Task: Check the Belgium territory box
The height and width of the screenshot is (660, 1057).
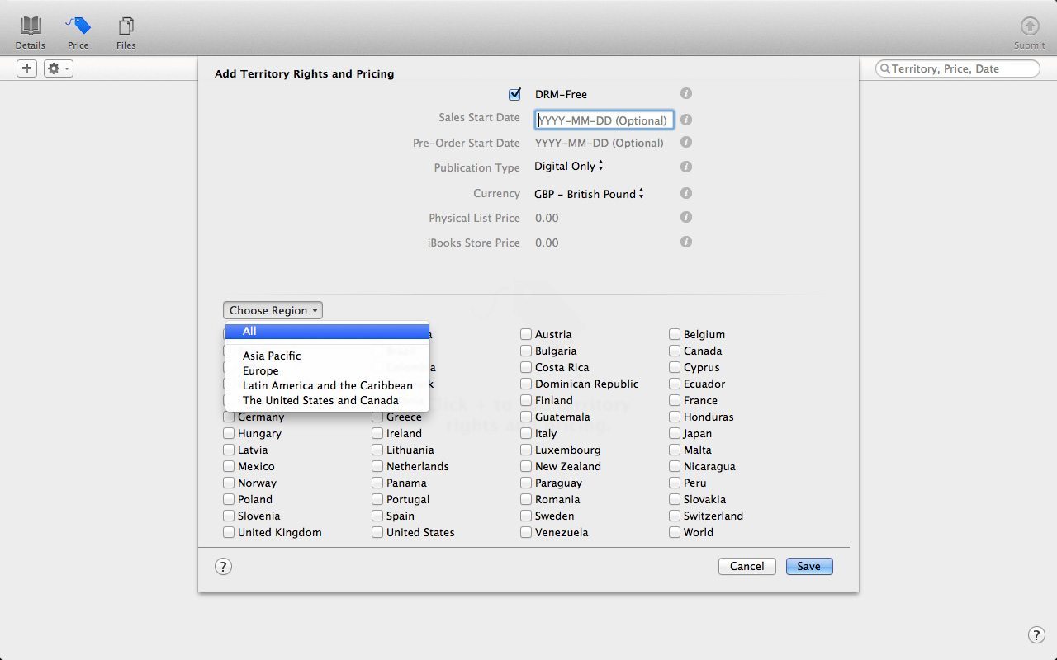Action: pos(675,334)
